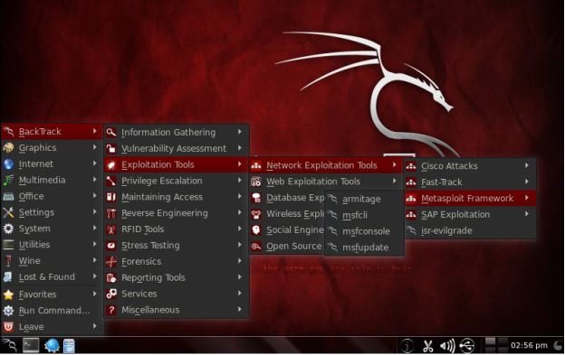Open the Settings menu category
Image resolution: width=565 pixels, height=355 pixels.
pos(52,212)
